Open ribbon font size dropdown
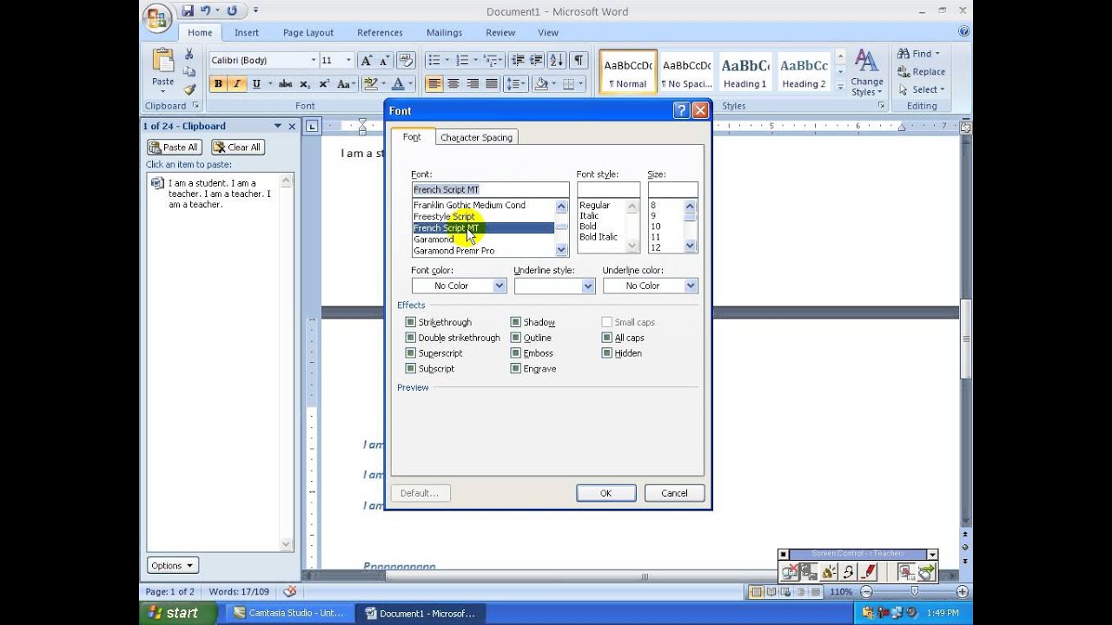The height and width of the screenshot is (625, 1112). point(348,60)
